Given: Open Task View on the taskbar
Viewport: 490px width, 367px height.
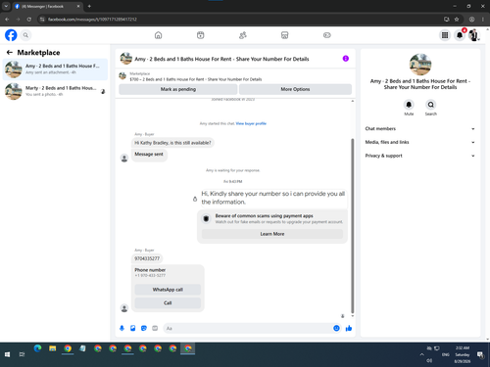Looking at the screenshot, I should click(x=22, y=354).
